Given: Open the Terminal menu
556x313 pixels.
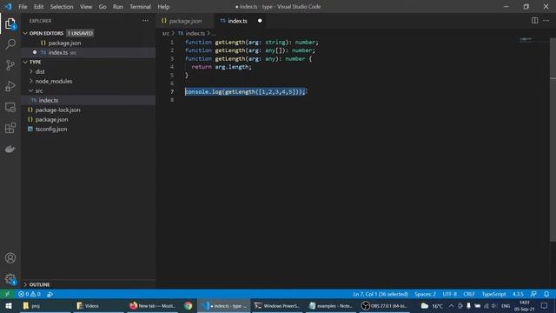Looking at the screenshot, I should tap(140, 6).
